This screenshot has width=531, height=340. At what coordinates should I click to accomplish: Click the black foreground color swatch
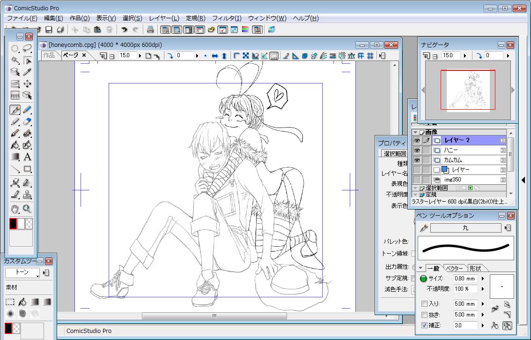(13, 224)
